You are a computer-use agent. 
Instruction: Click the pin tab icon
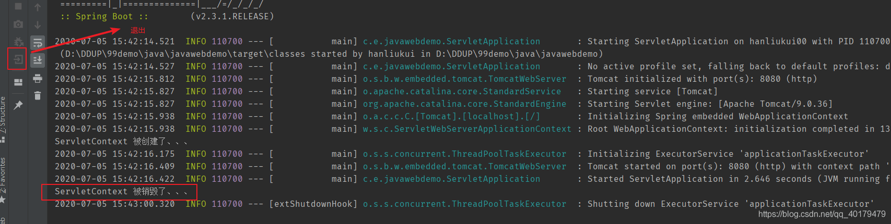(x=18, y=105)
